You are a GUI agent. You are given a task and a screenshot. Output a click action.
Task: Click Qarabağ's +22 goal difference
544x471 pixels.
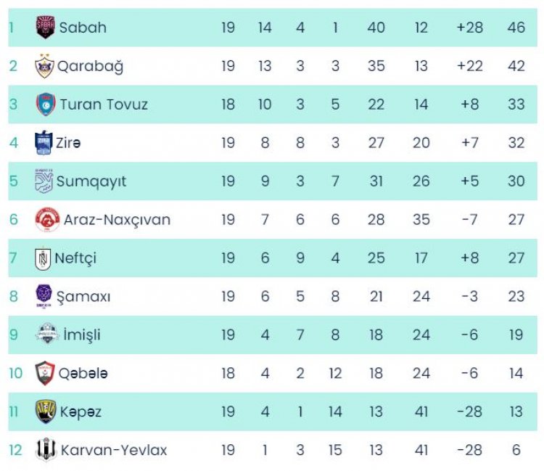tap(469, 66)
